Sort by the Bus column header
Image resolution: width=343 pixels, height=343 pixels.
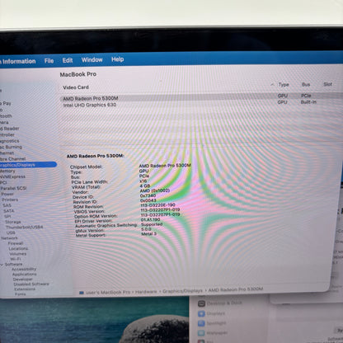(306, 84)
